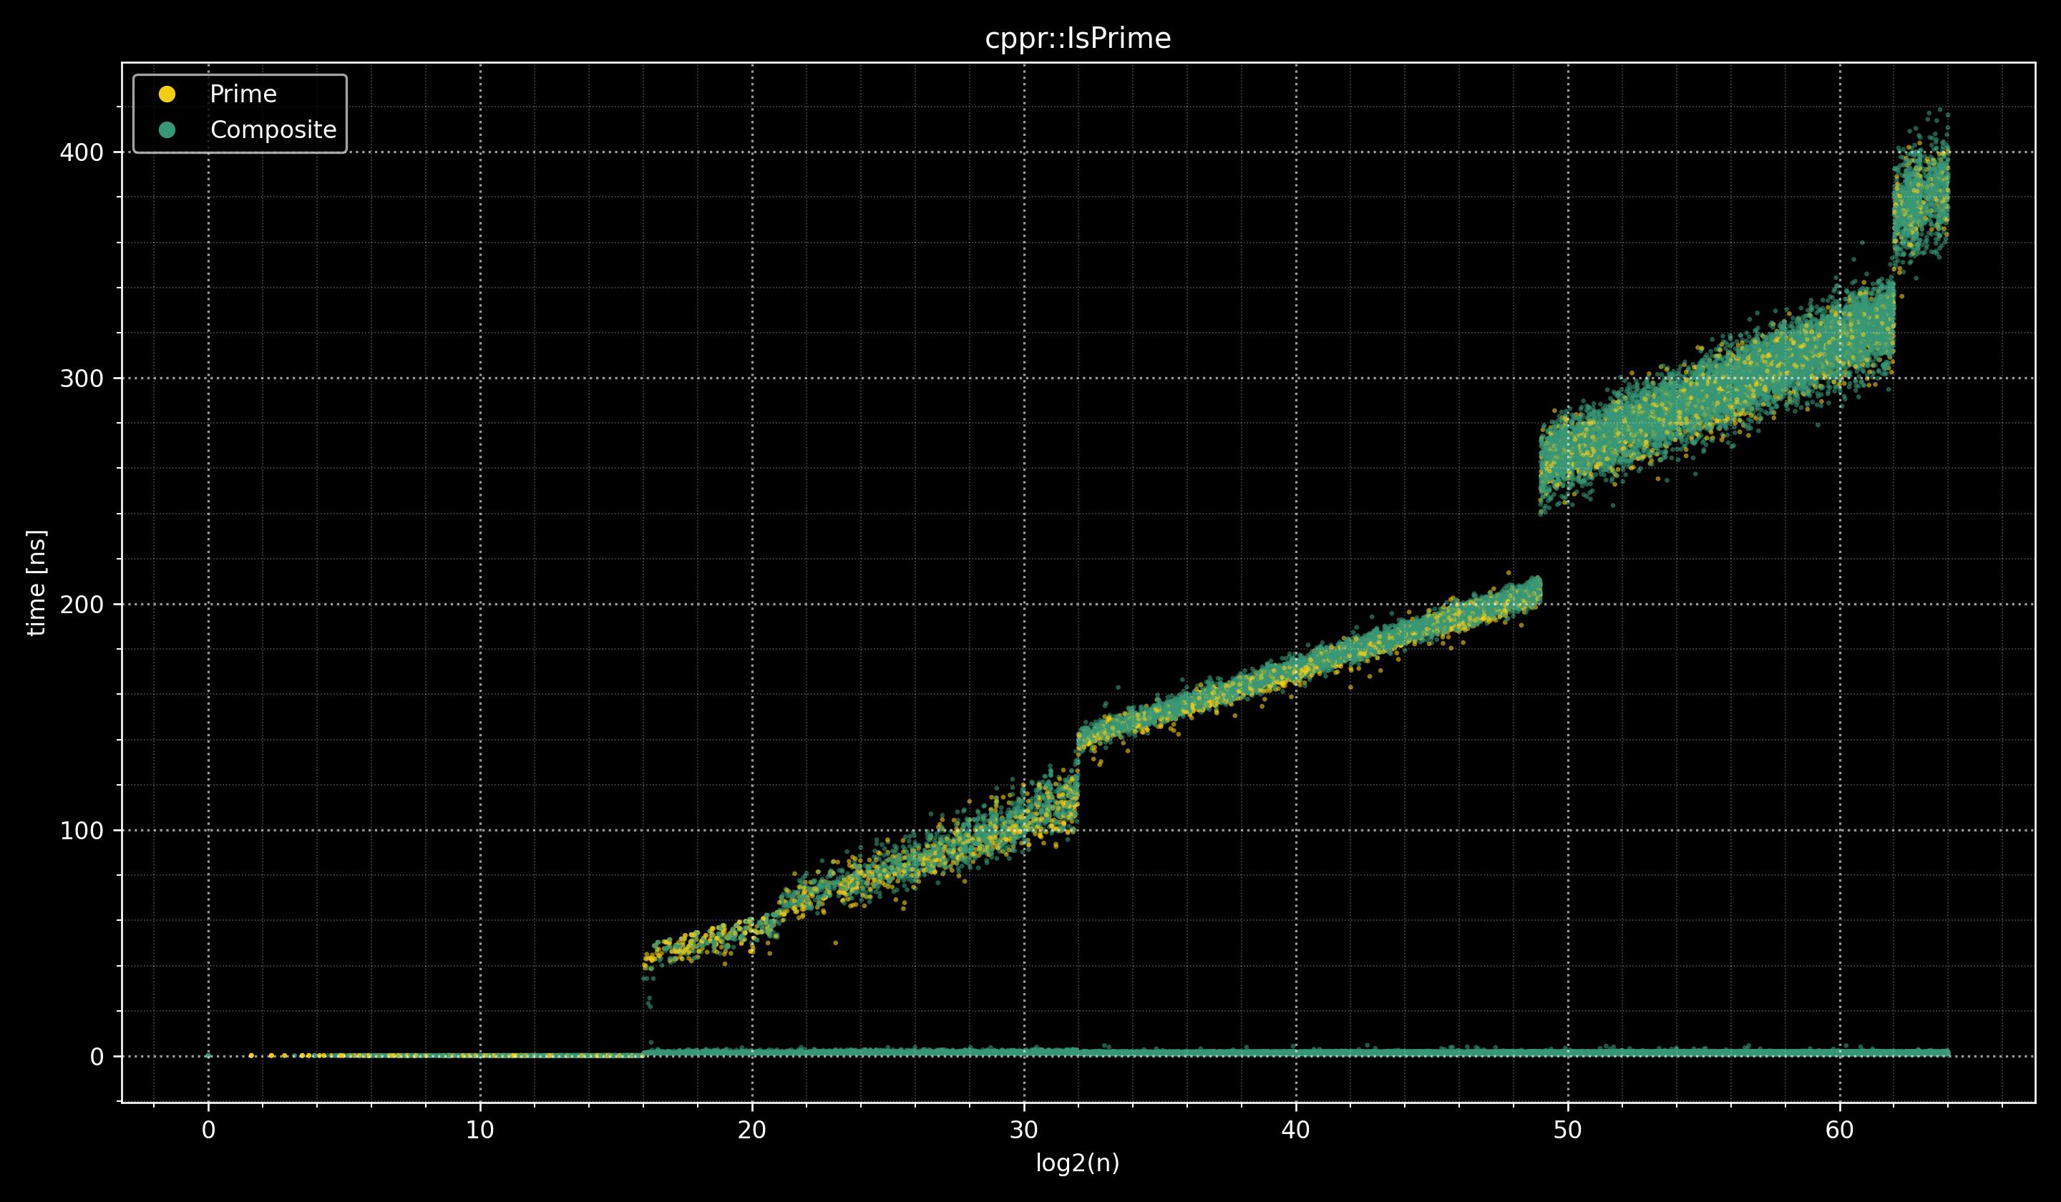
Task: Click the topmost data cluster near 400 ns
Action: click(1924, 196)
